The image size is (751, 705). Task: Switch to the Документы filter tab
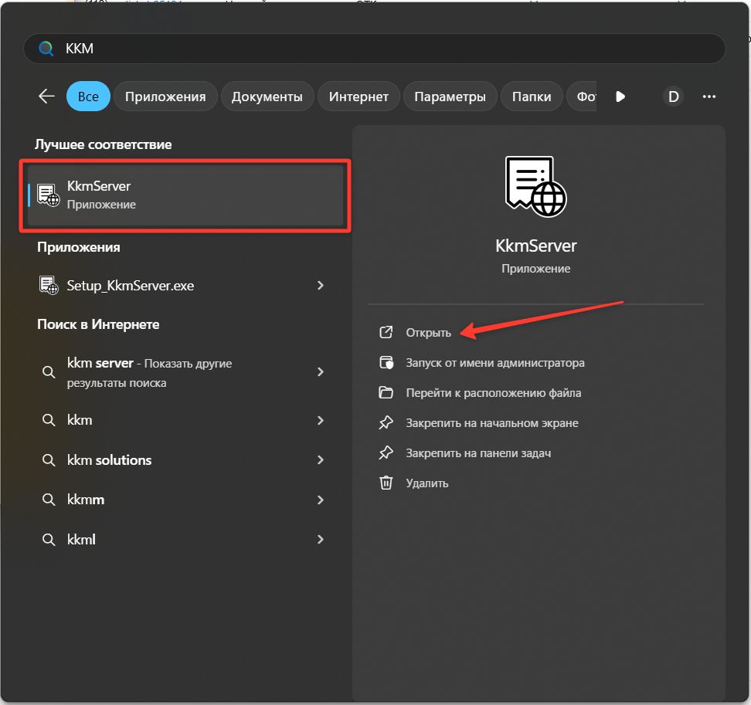pyautogui.click(x=267, y=97)
